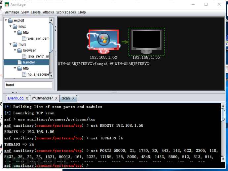Click the "THREADS => 24" output line
Image resolution: width=228 pixels, height=171 pixels.
(19, 144)
